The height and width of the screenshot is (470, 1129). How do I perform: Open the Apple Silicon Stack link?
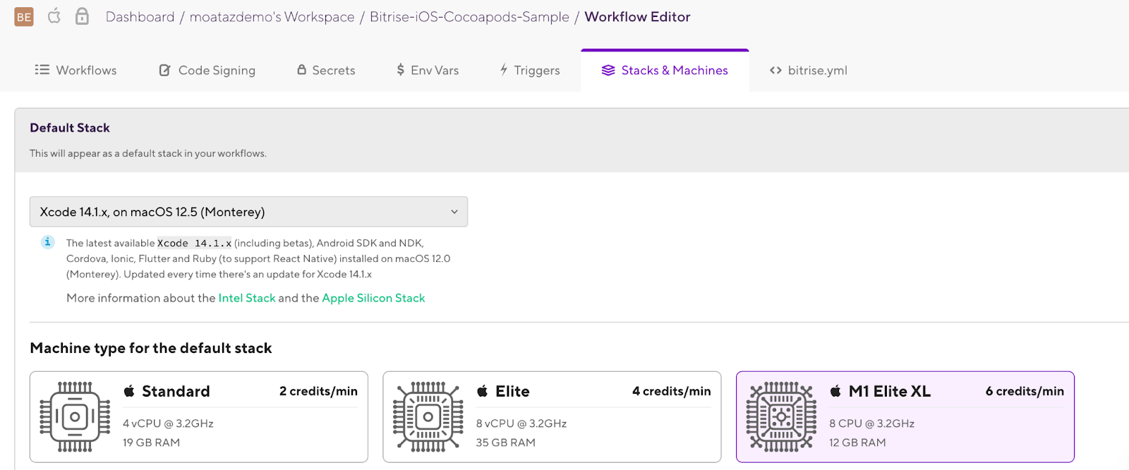pyautogui.click(x=373, y=298)
